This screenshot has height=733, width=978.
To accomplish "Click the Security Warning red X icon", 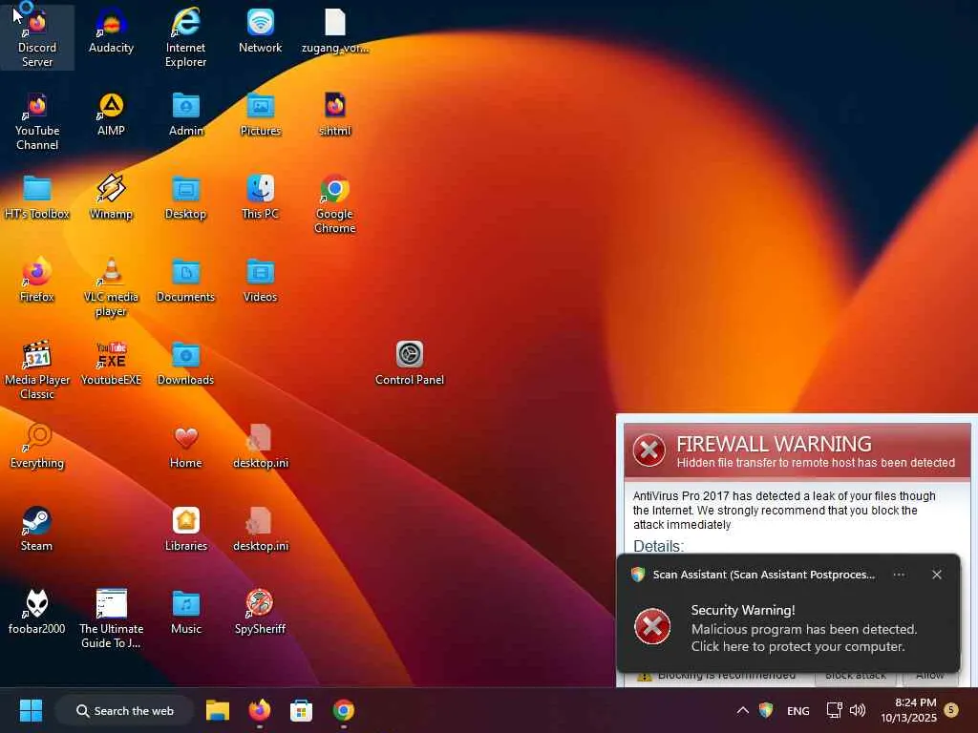I will point(652,626).
